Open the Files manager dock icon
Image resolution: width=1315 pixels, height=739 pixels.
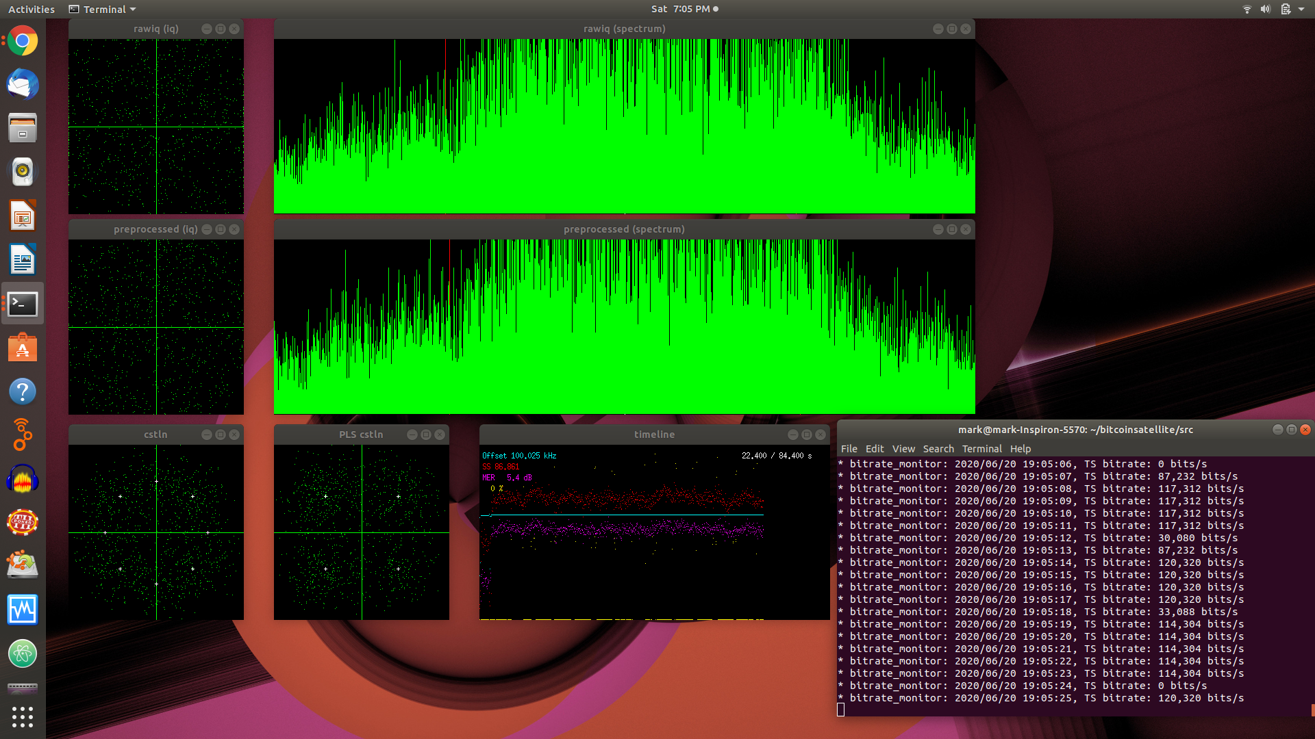coord(23,129)
